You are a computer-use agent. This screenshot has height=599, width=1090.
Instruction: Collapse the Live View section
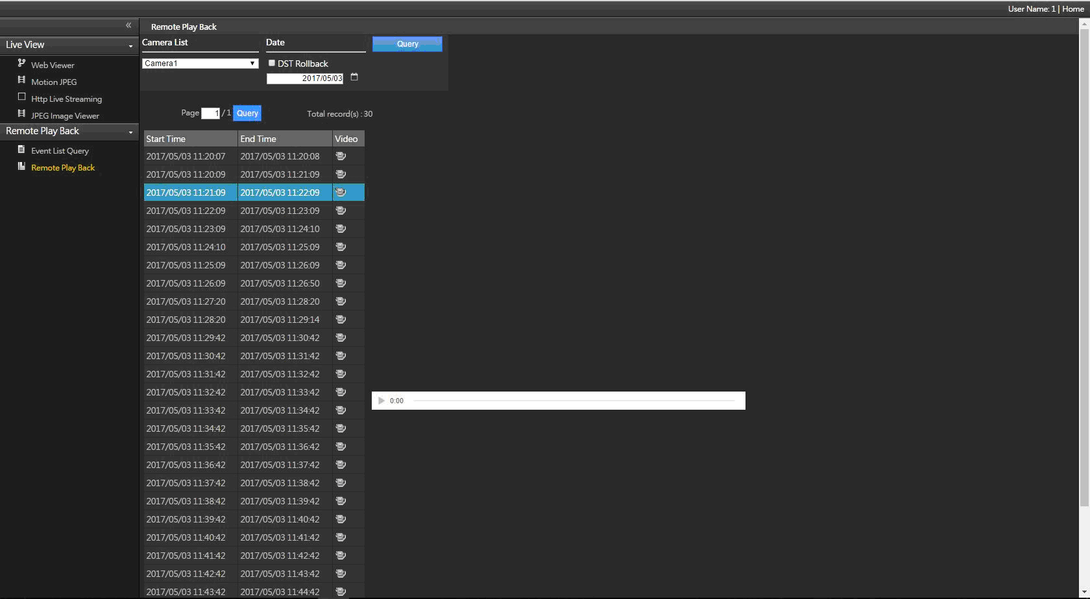(69, 45)
